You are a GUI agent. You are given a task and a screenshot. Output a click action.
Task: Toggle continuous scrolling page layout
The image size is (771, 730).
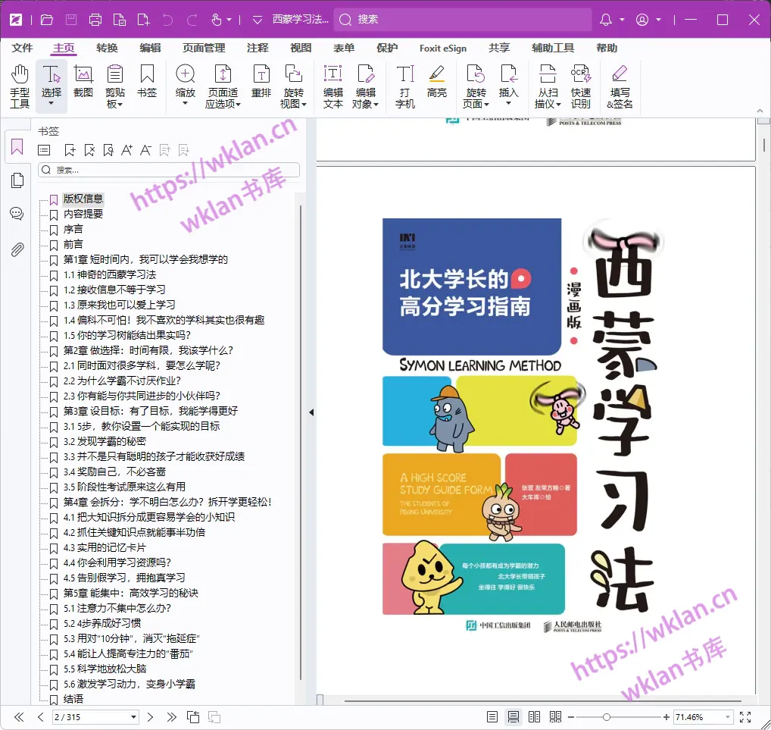[x=512, y=716]
